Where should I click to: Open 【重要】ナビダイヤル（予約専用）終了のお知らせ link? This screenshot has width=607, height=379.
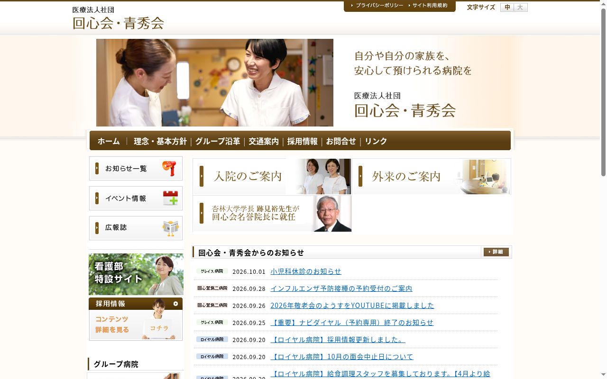pos(352,323)
